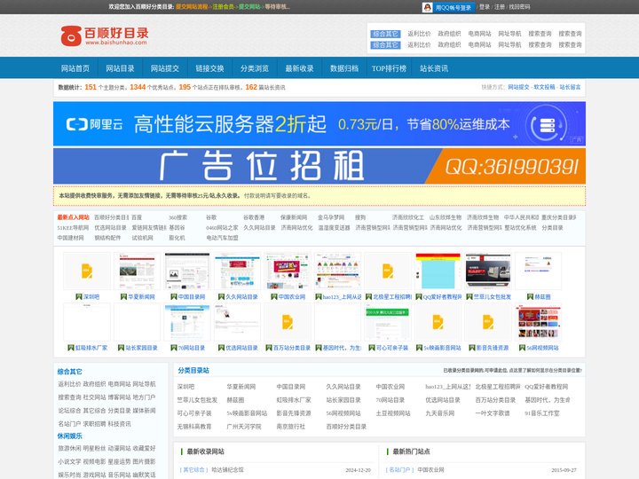Click the 用QQ帐号登录 button
Viewport: 639px width, 479px height.
pos(449,7)
